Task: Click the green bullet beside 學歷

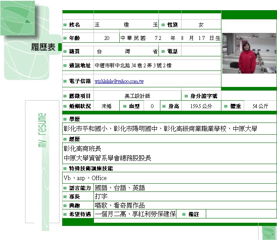Action: coord(65,119)
